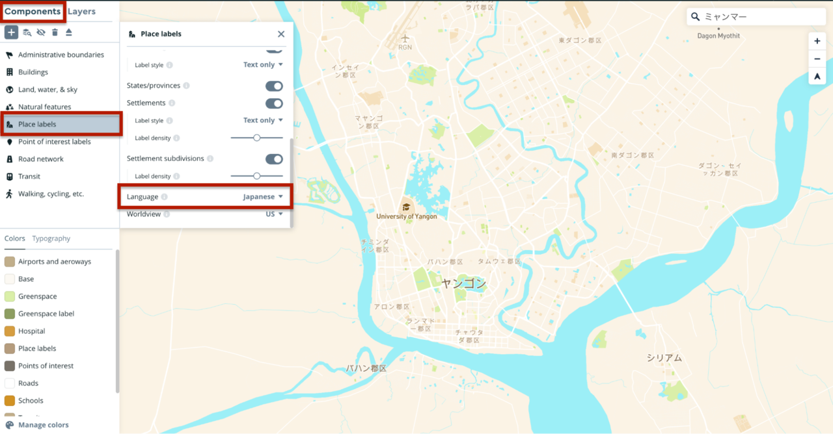The height and width of the screenshot is (434, 833).
Task: Click the Manage colors link
Action: click(x=43, y=425)
